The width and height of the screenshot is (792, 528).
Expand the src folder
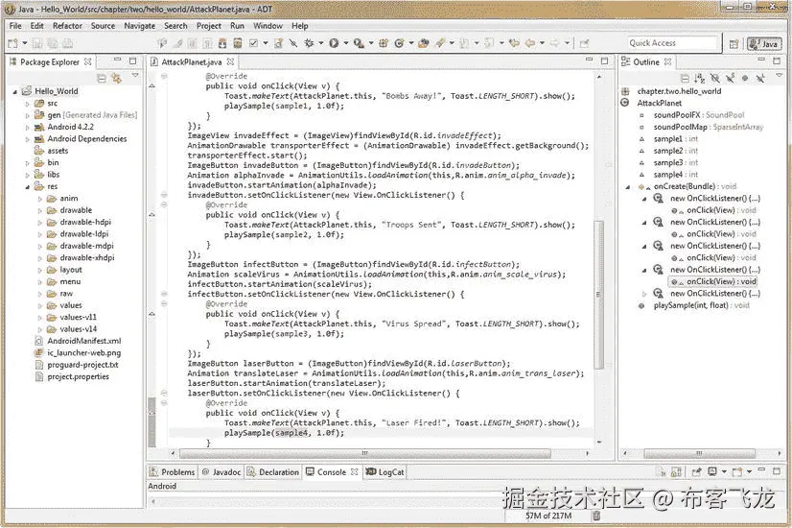[27, 103]
